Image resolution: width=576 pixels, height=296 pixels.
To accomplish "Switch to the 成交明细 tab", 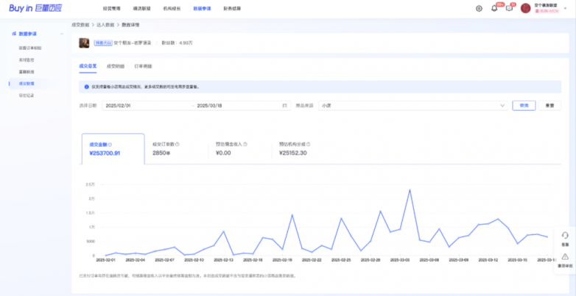I will [116, 66].
